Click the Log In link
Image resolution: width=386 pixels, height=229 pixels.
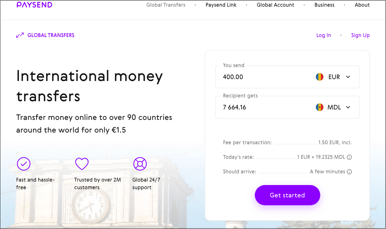pos(323,35)
